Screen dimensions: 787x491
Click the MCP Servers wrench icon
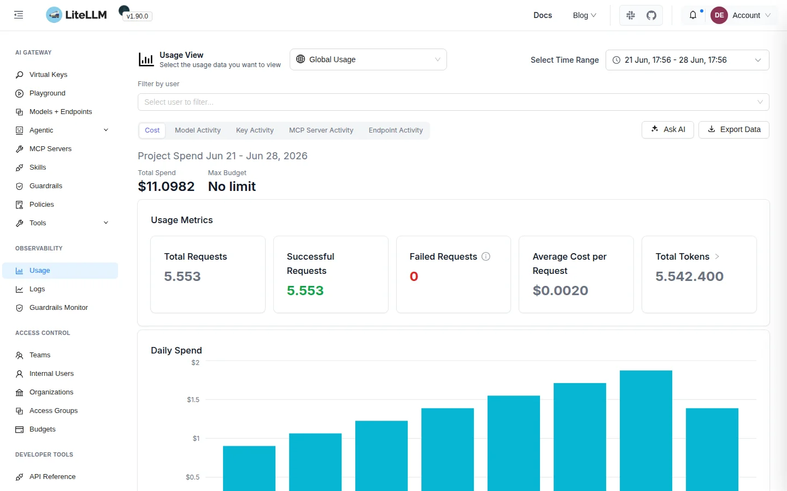pos(20,149)
